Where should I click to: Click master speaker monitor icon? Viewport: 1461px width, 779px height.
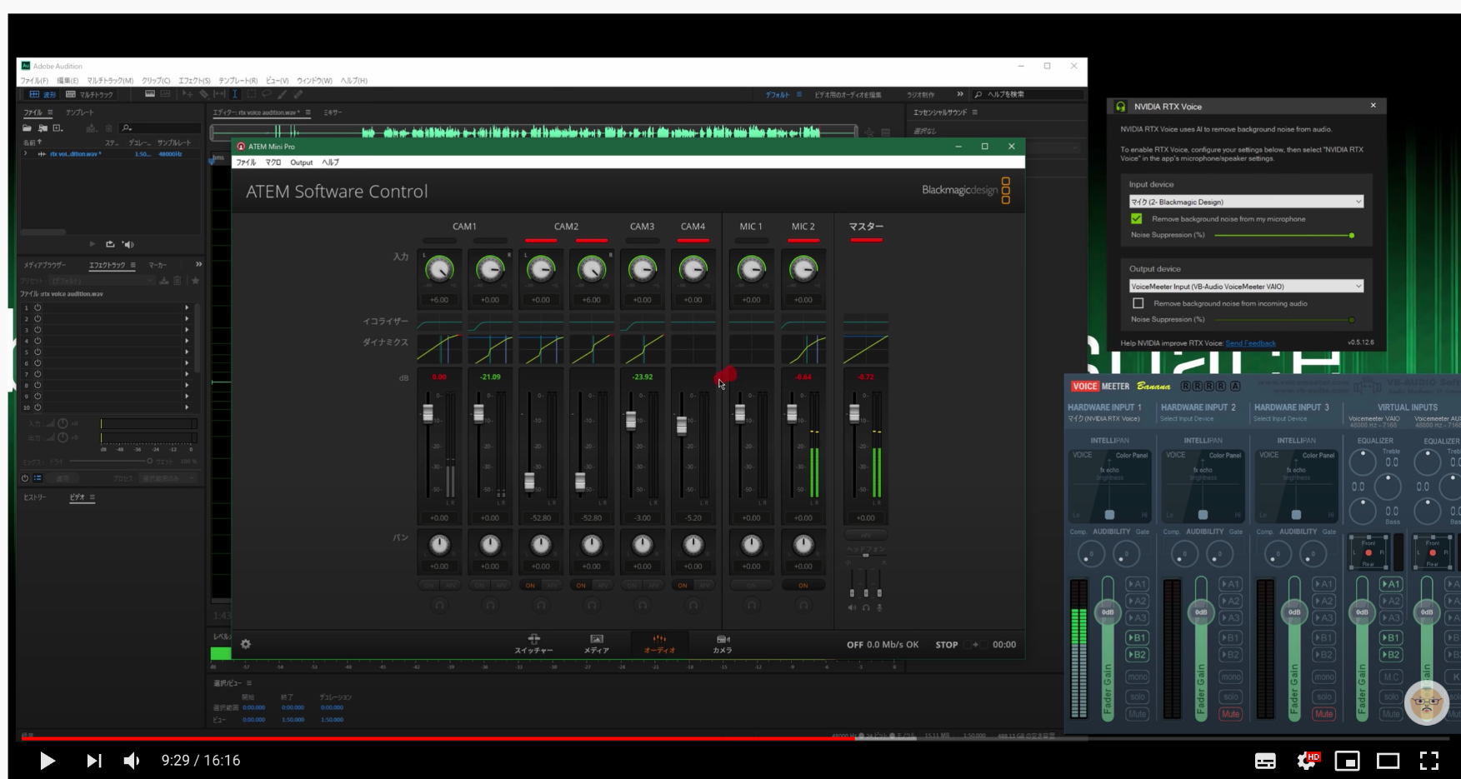click(852, 607)
